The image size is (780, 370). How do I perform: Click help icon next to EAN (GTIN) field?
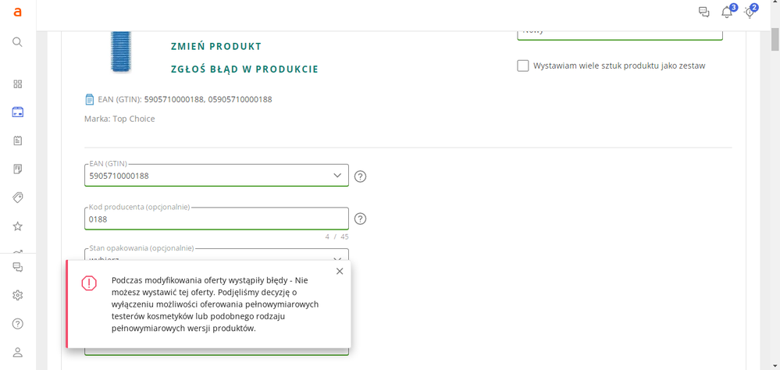[x=360, y=176]
